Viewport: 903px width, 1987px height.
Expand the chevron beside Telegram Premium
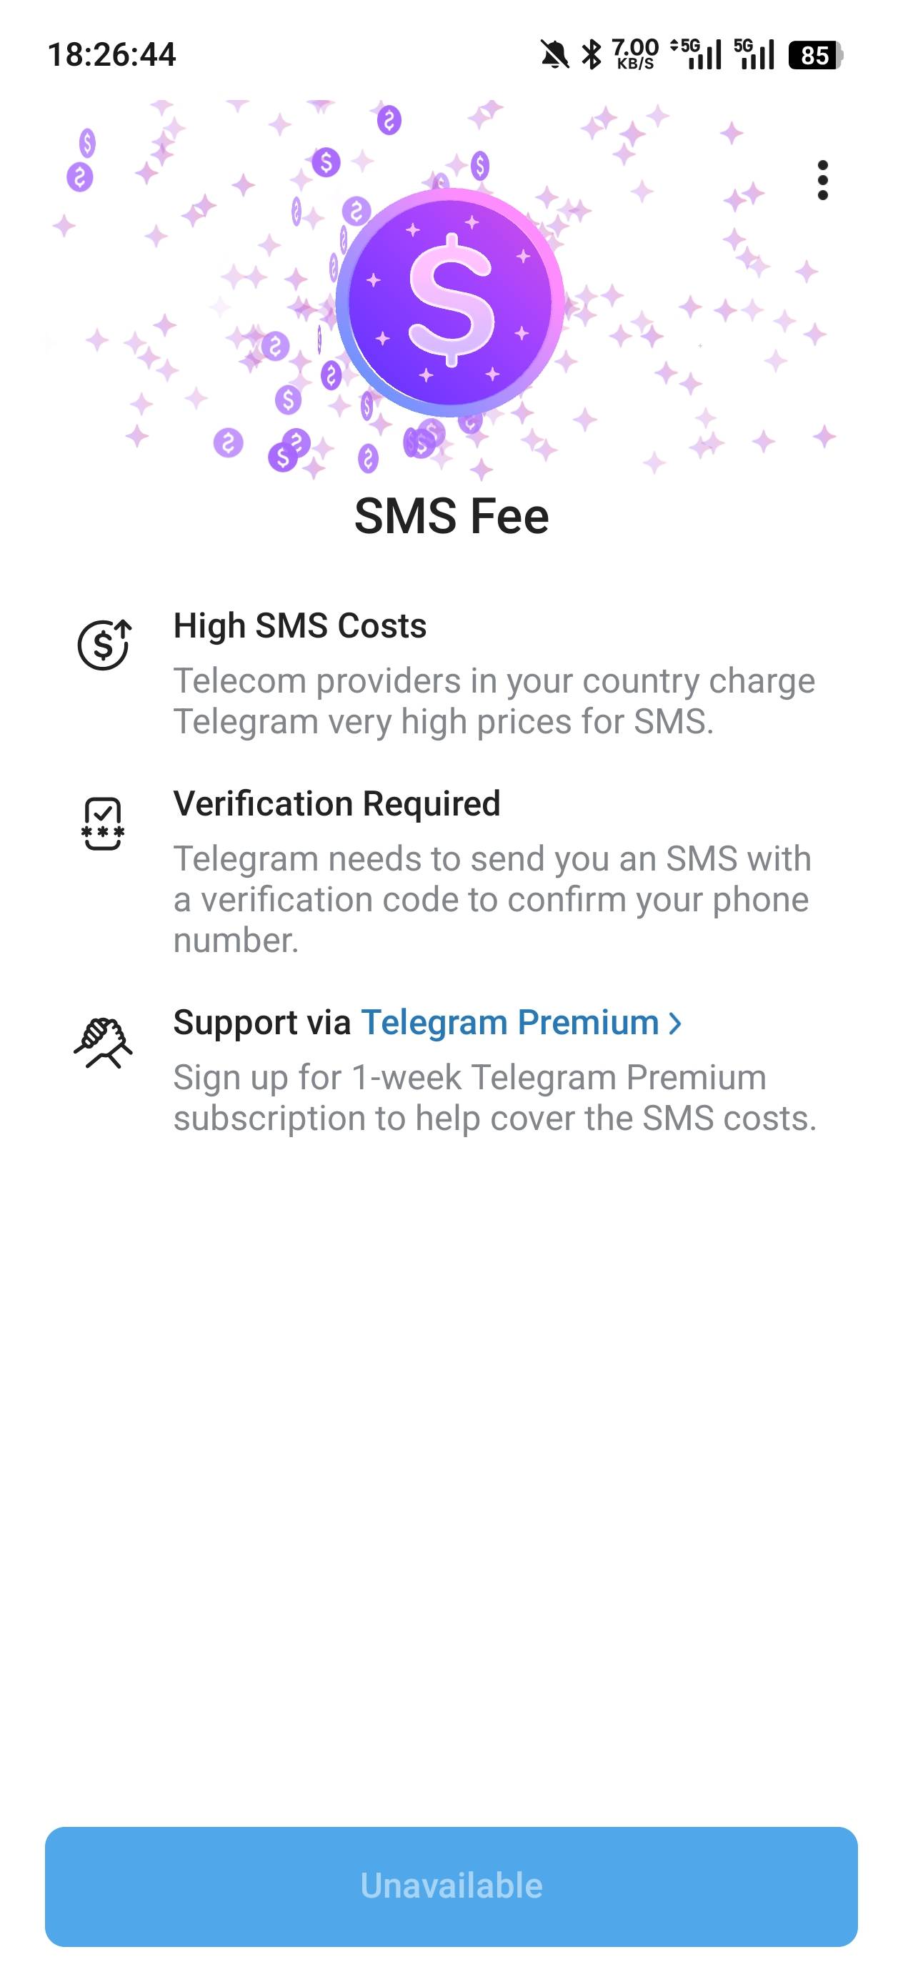coord(676,1024)
